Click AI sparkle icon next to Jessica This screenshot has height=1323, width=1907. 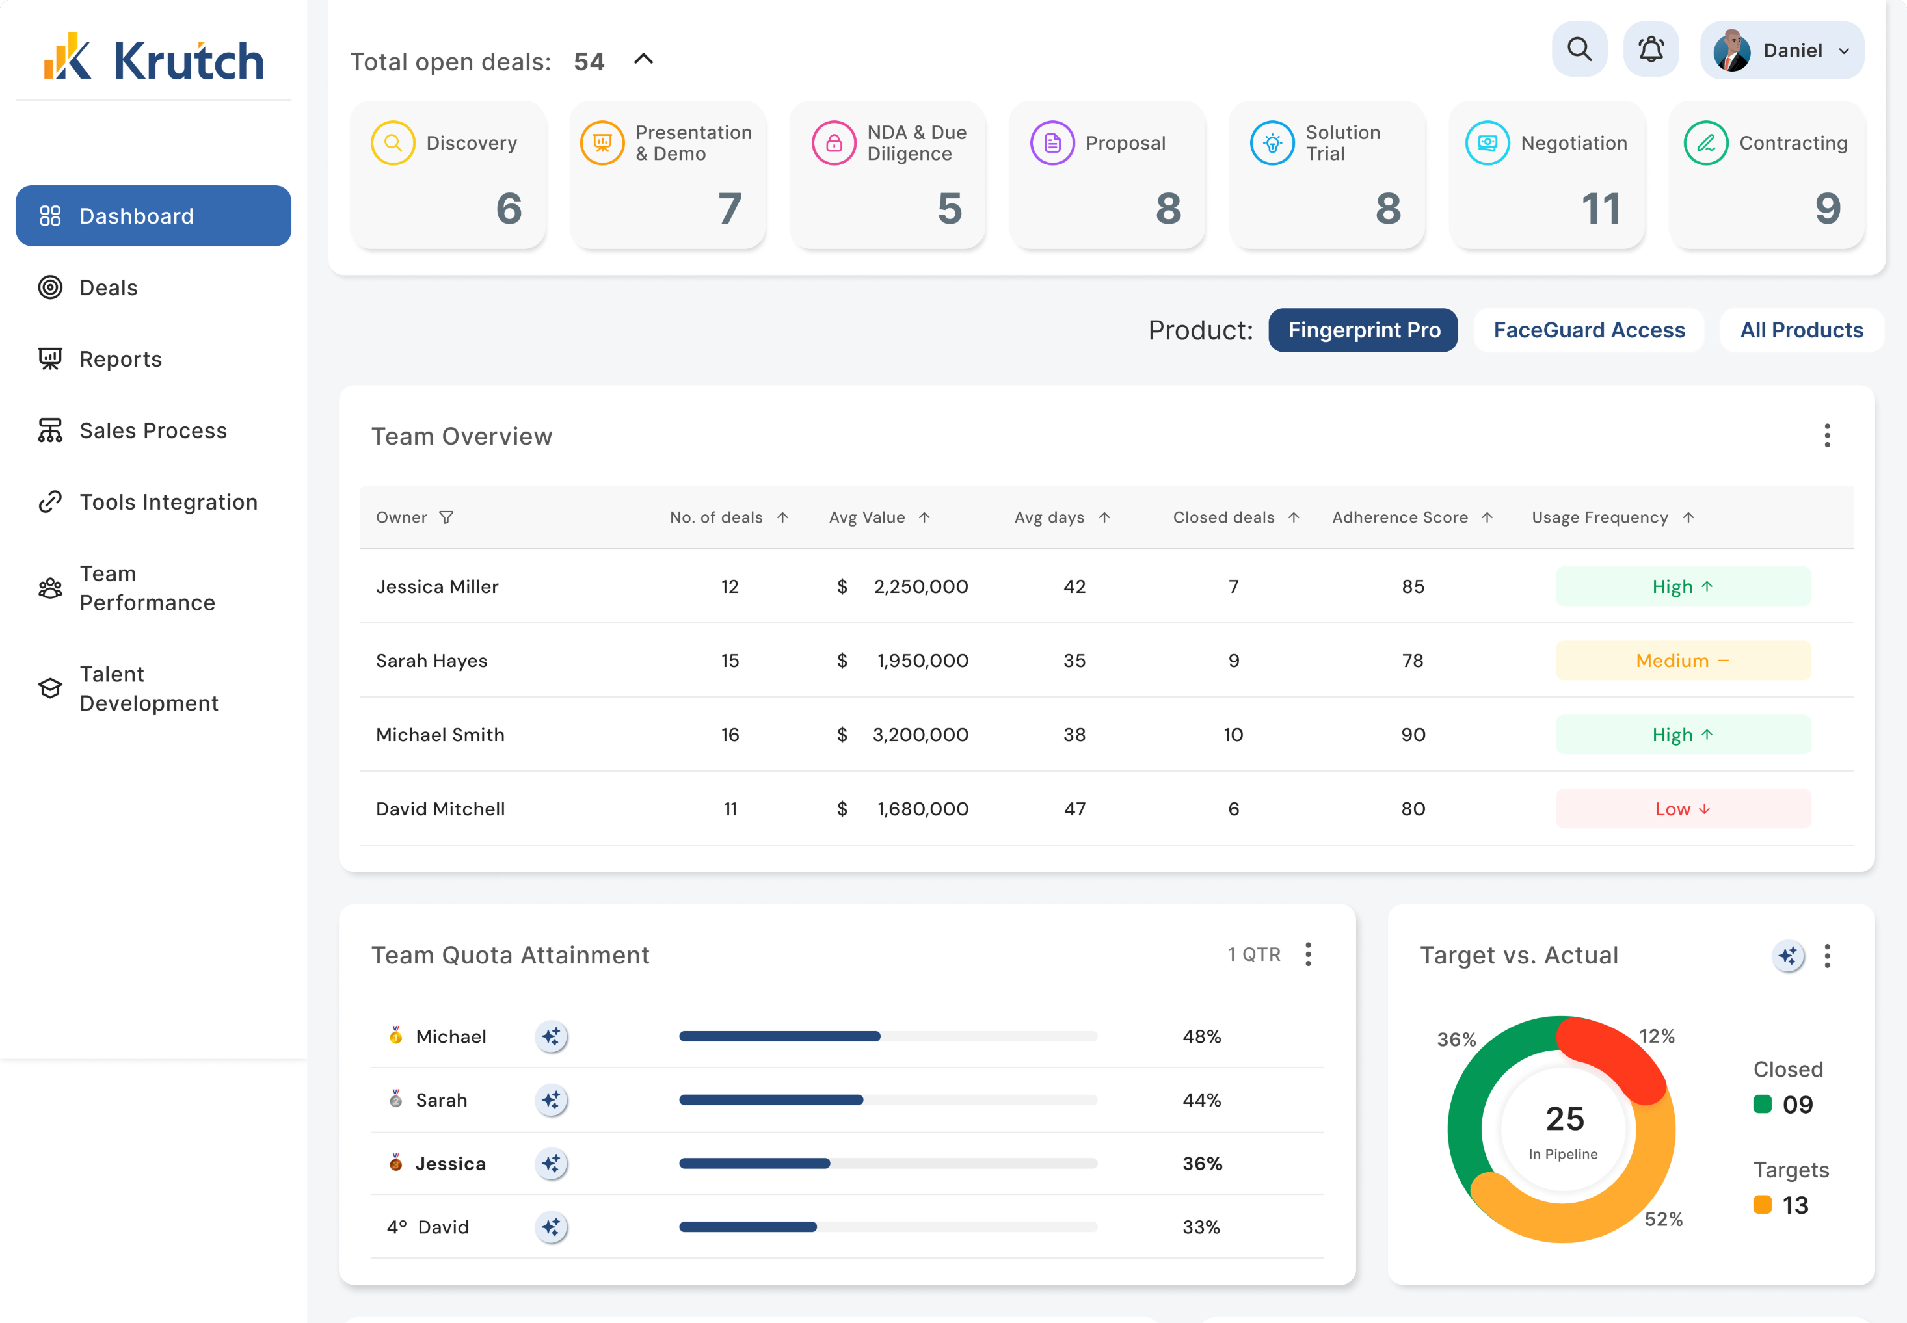[x=552, y=1164]
